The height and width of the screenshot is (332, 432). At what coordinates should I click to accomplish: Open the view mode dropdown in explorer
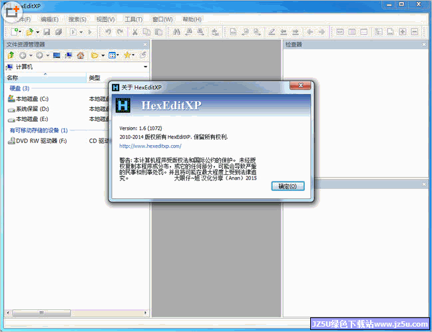point(118,55)
